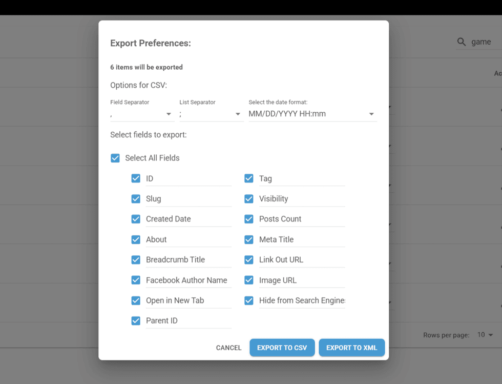Open the date format dropdown
The width and height of the screenshot is (502, 384).
click(312, 114)
